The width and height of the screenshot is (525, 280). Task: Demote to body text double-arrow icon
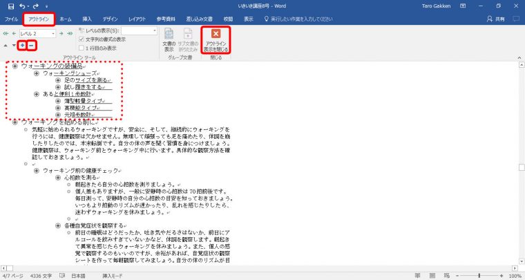70,33
